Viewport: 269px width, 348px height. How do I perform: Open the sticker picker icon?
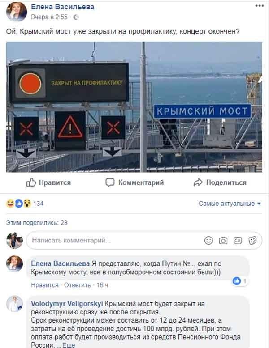coord(252,240)
